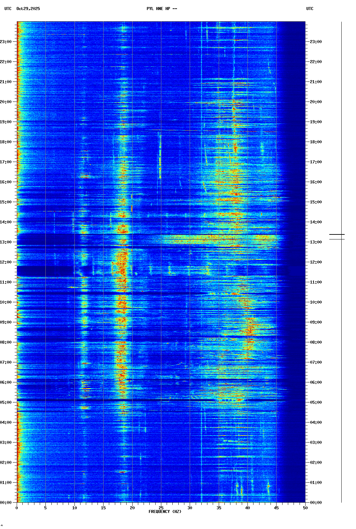Select the 08:00 mark on the left time axis
The height and width of the screenshot is (529, 356).
coord(6,342)
